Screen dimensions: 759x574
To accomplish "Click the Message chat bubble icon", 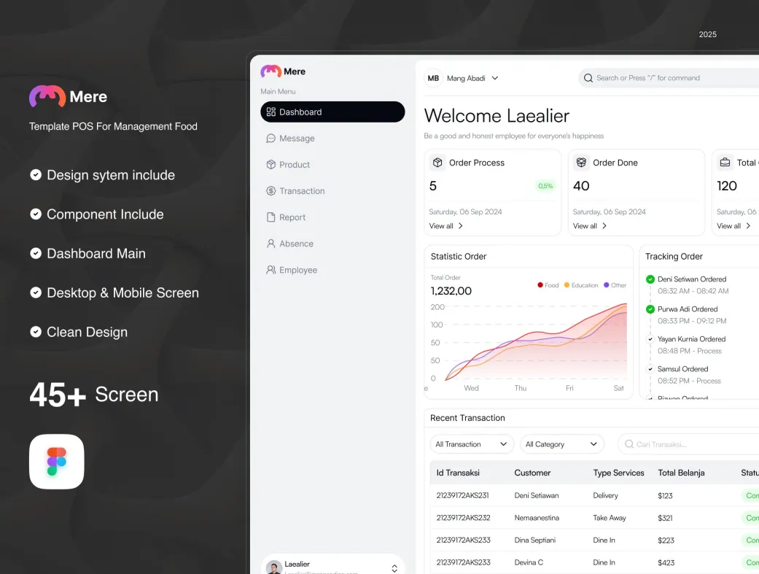I will [x=270, y=139].
